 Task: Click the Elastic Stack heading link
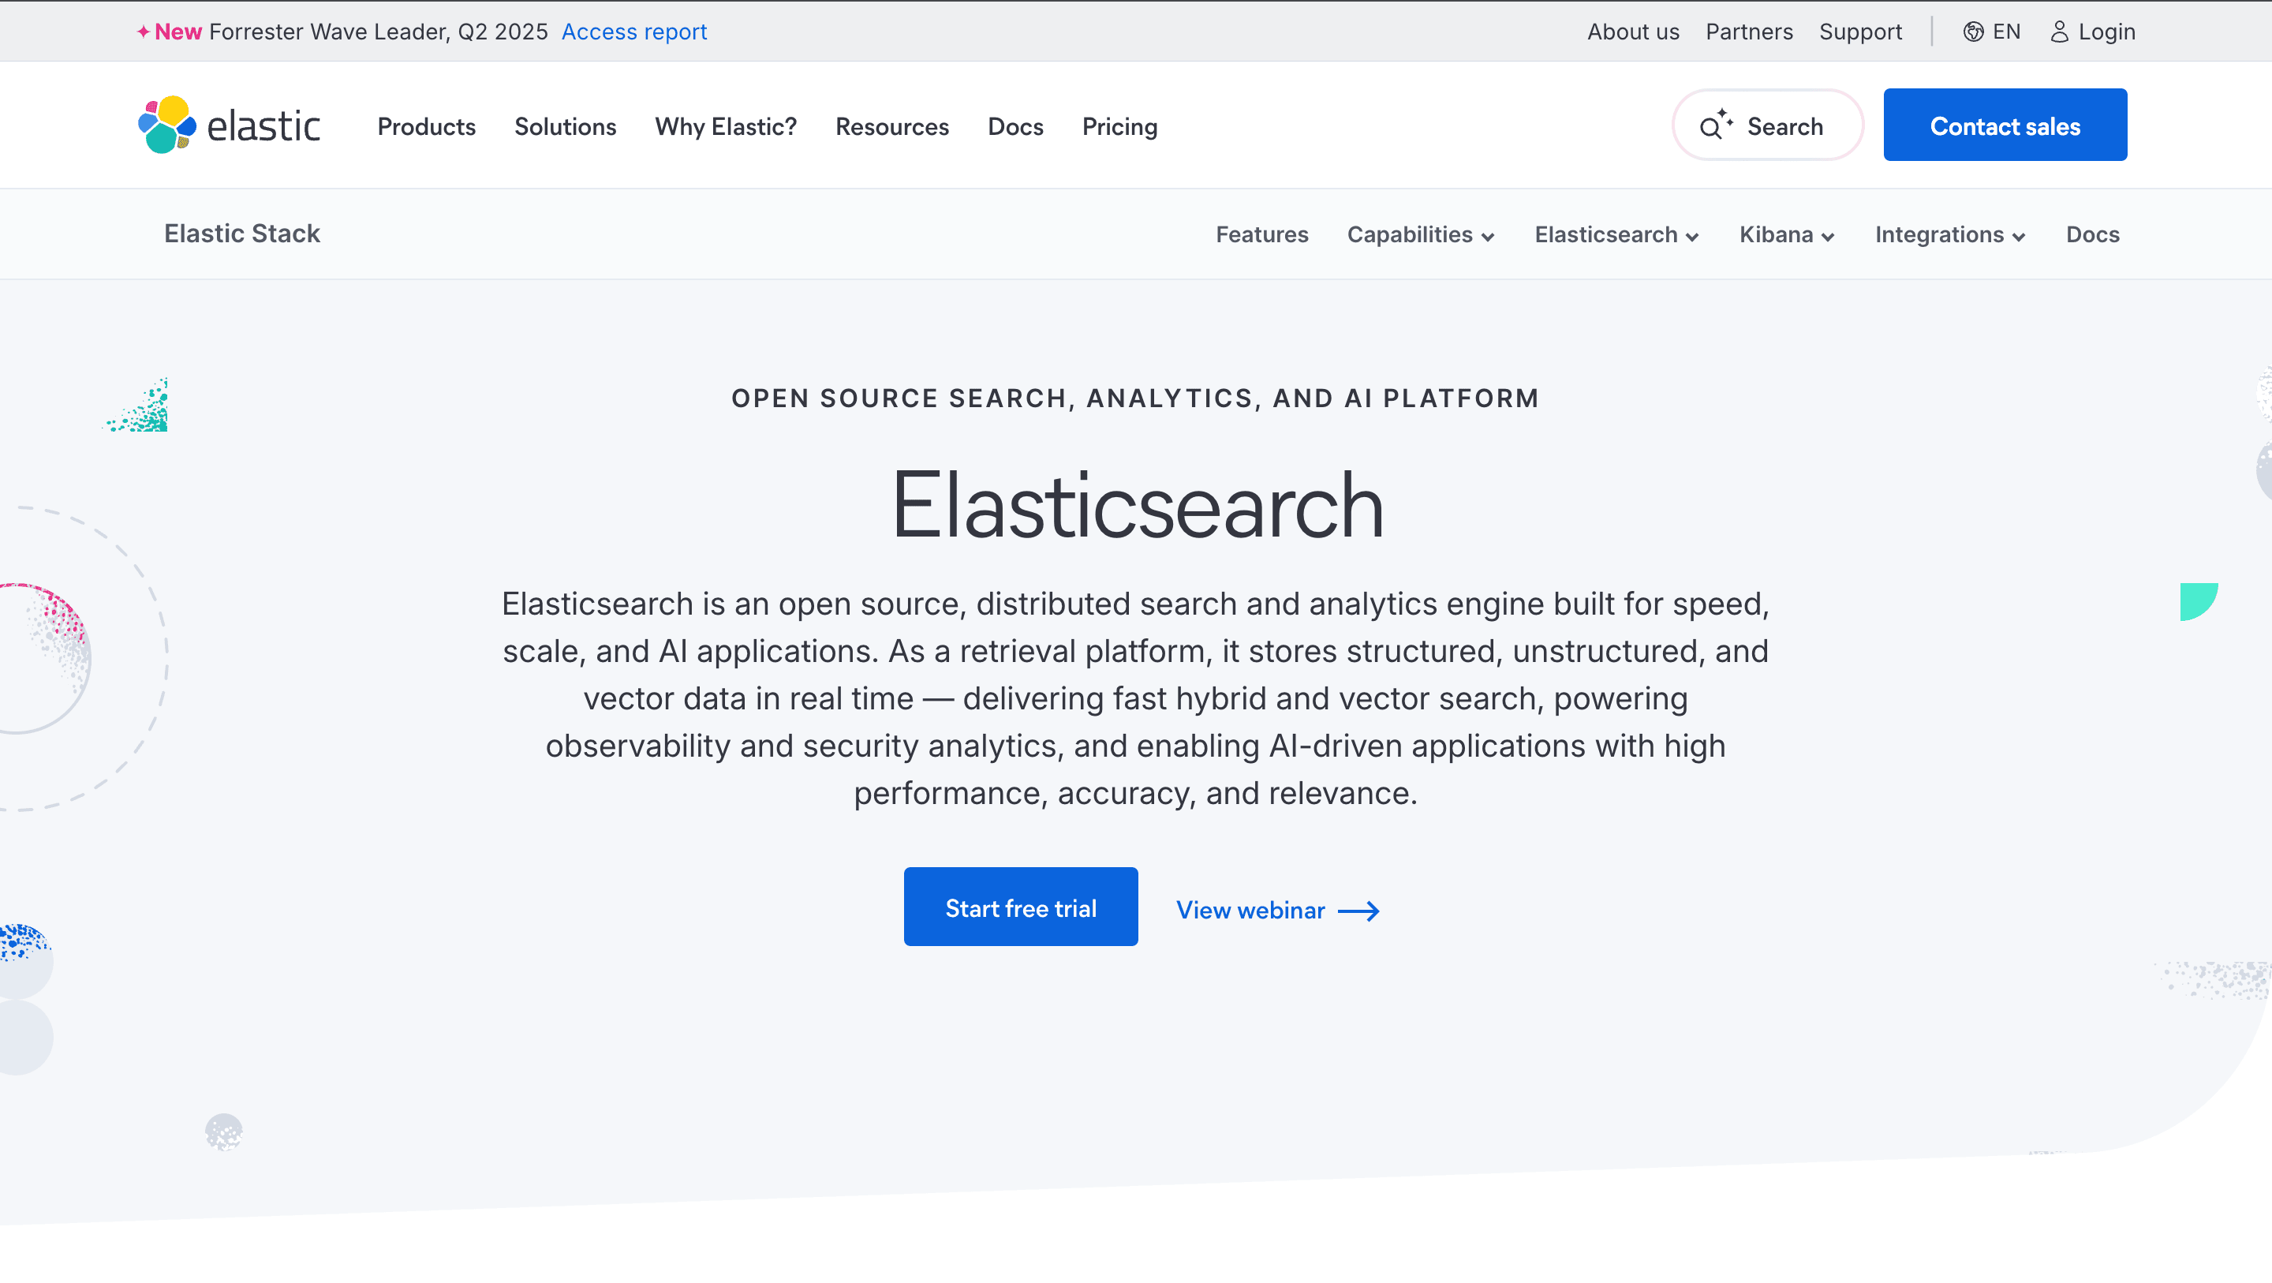tap(241, 234)
